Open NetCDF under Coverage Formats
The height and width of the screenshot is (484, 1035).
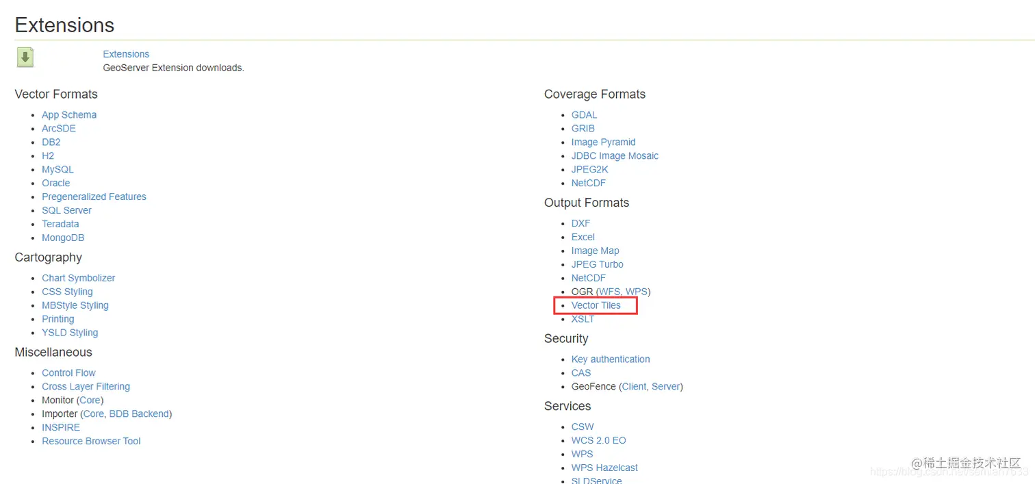pyautogui.click(x=589, y=183)
